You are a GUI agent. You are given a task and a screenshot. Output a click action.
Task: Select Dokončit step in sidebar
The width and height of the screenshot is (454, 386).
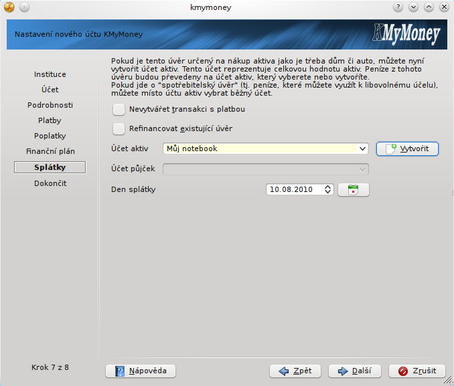[x=50, y=183]
